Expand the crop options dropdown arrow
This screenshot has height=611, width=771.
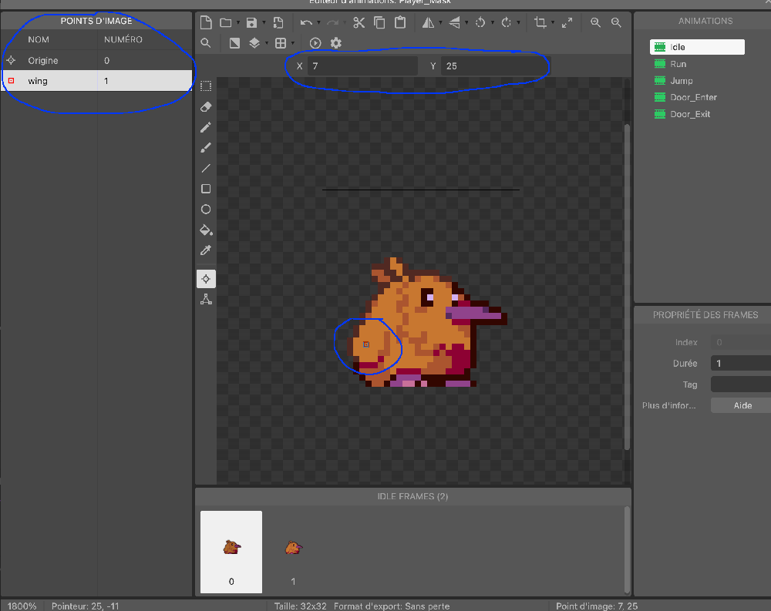(553, 23)
